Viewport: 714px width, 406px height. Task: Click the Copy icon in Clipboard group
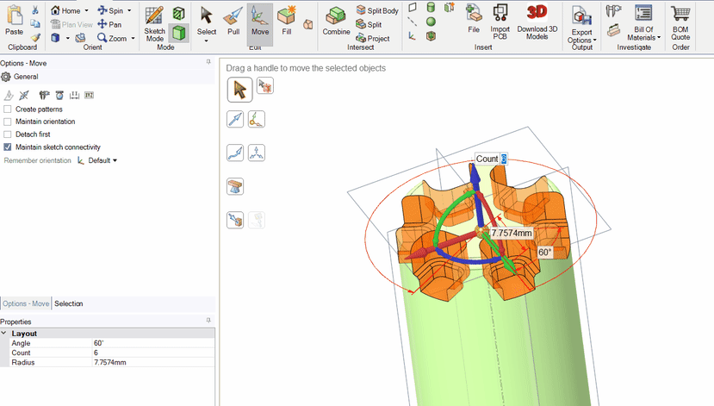[x=35, y=23]
